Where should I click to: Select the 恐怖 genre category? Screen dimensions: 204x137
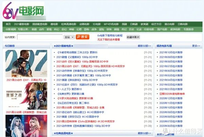point(86,29)
